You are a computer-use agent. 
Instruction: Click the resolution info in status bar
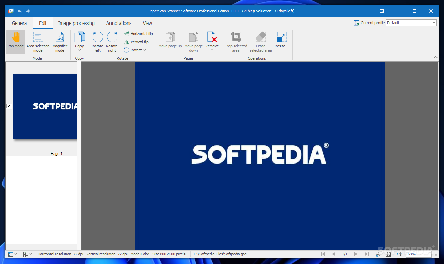[x=112, y=254]
